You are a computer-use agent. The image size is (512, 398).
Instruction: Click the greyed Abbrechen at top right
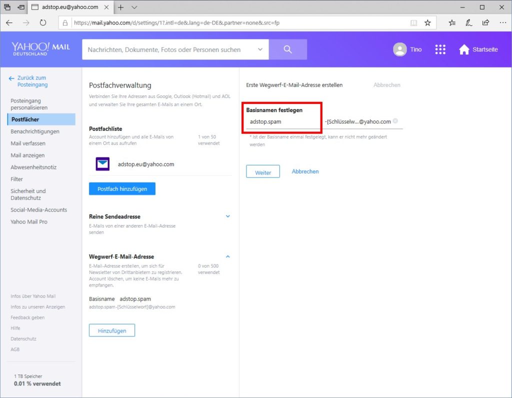point(387,85)
